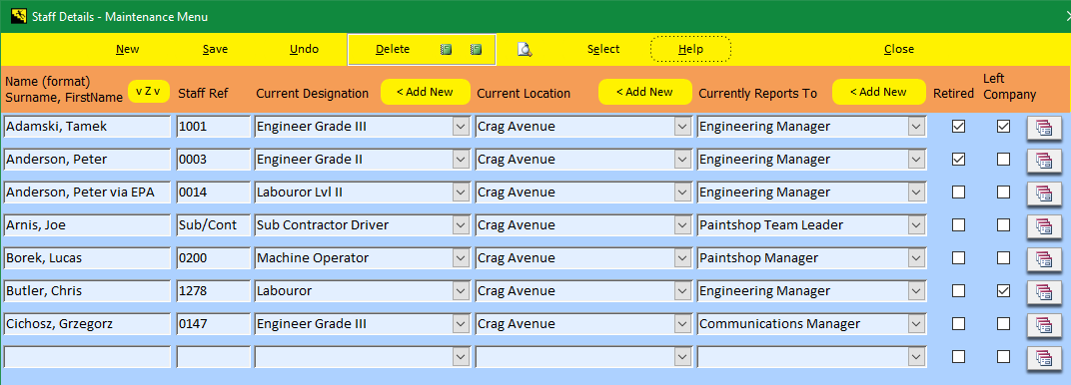Image resolution: width=1071 pixels, height=385 pixels.
Task: Click the first green book icon beside Delete
Action: click(446, 50)
